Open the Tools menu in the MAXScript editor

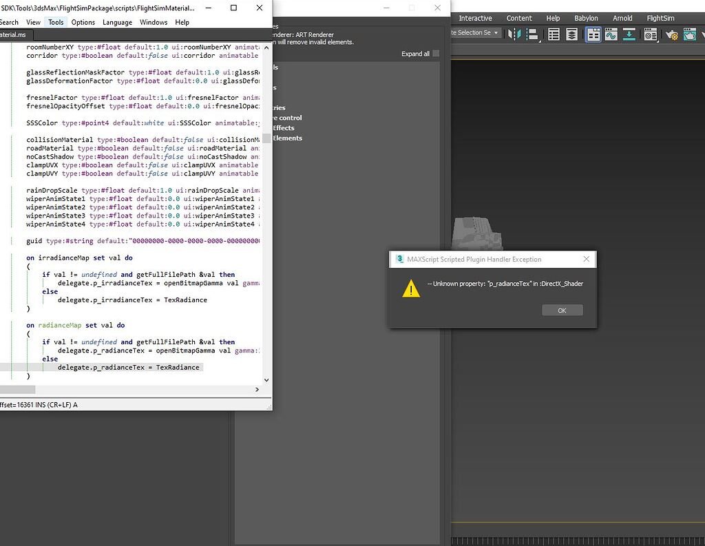(x=55, y=22)
